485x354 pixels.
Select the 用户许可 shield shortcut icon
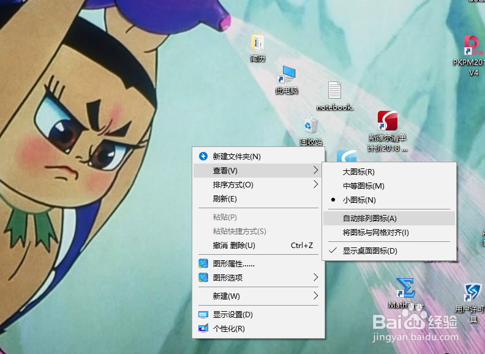click(x=472, y=293)
